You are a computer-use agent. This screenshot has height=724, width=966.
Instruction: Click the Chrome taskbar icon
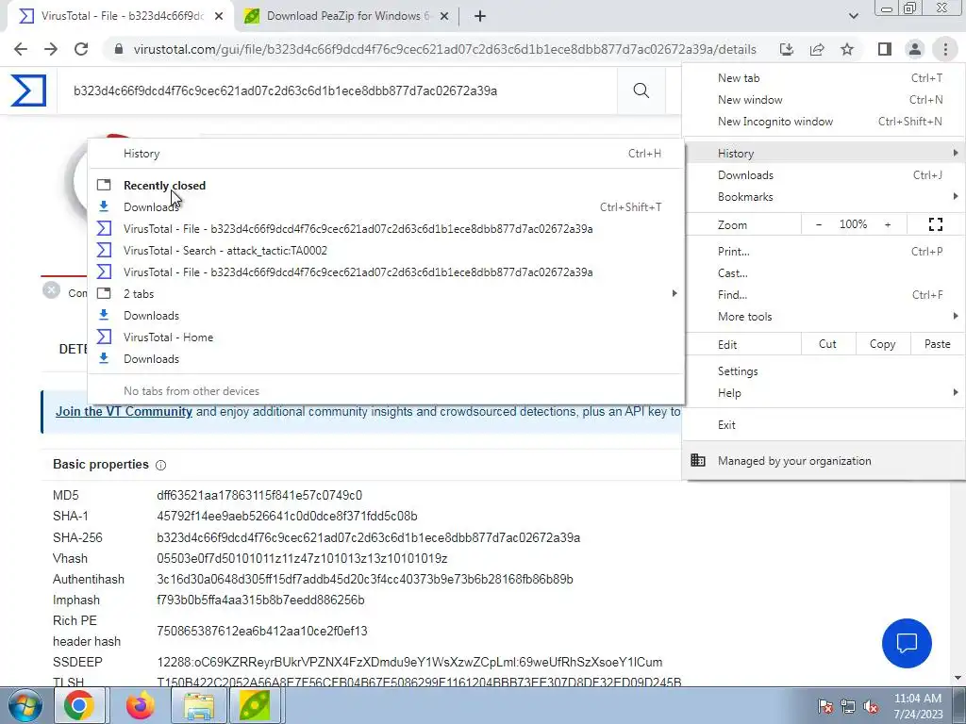click(x=79, y=705)
